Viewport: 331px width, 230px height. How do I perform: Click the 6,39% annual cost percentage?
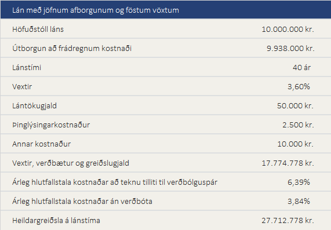click(299, 182)
